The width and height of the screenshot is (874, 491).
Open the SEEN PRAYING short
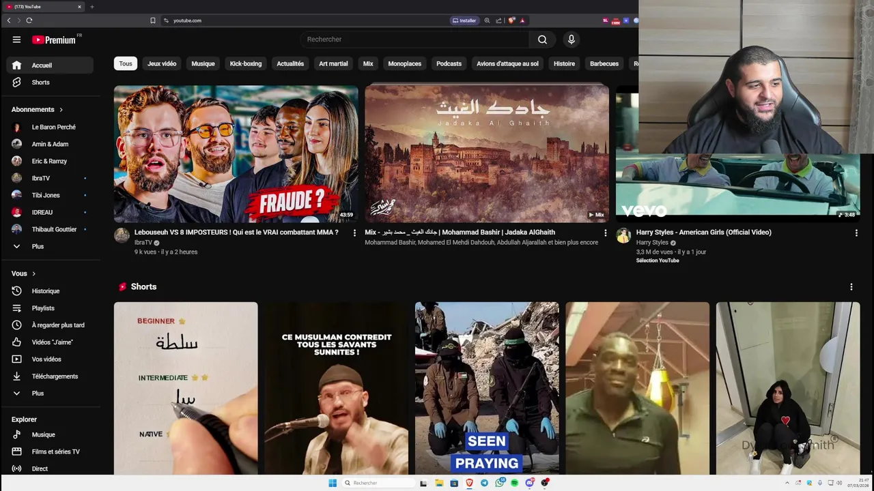(x=487, y=388)
